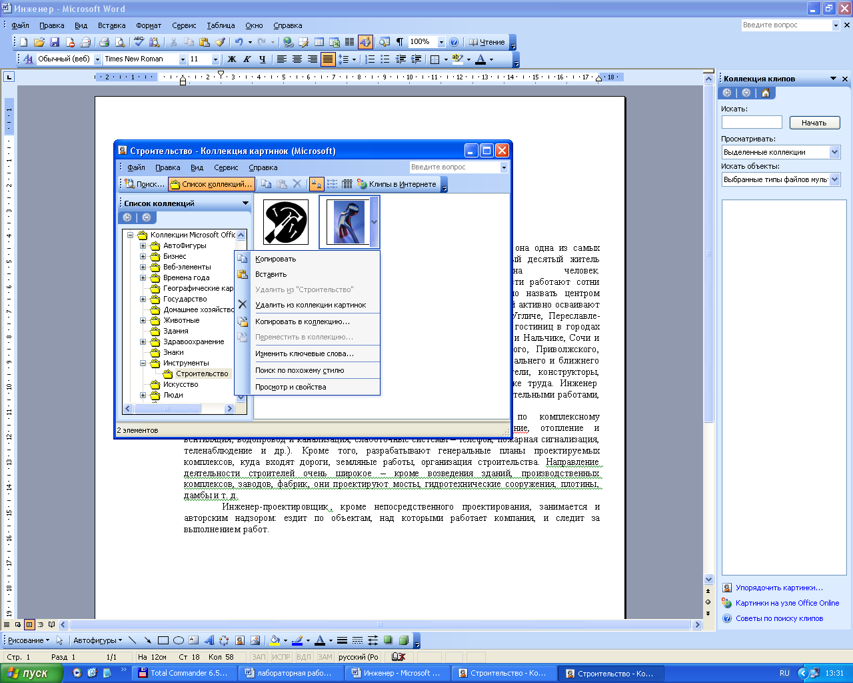Image resolution: width=853 pixels, height=683 pixels.
Task: Click the Insert hyperlink globe icon
Action: click(288, 42)
